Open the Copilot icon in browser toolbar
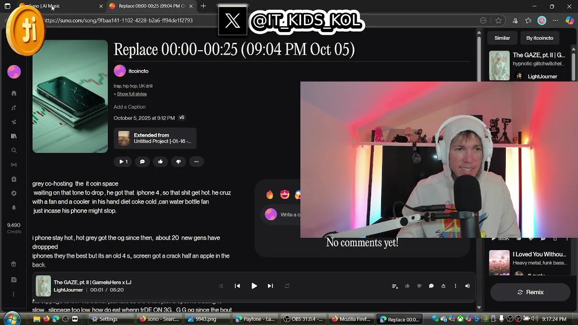Viewport: 578px width, 325px height. [x=569, y=20]
